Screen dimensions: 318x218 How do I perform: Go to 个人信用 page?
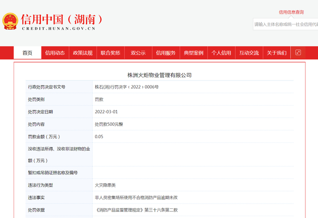221,53
